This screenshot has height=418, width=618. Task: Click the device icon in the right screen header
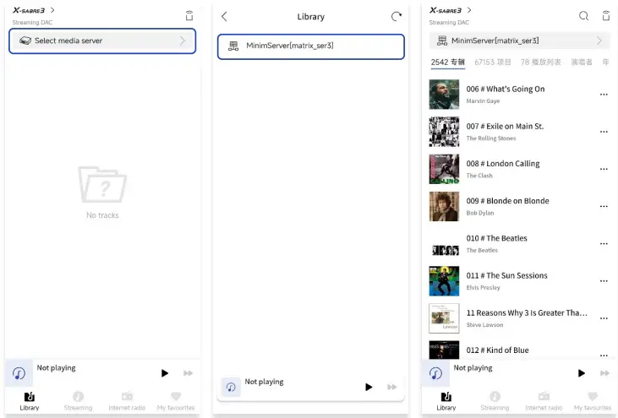(606, 16)
